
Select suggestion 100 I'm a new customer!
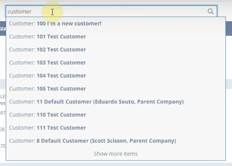(x=116, y=23)
